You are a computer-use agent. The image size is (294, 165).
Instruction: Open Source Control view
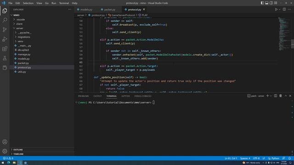pos(5,29)
